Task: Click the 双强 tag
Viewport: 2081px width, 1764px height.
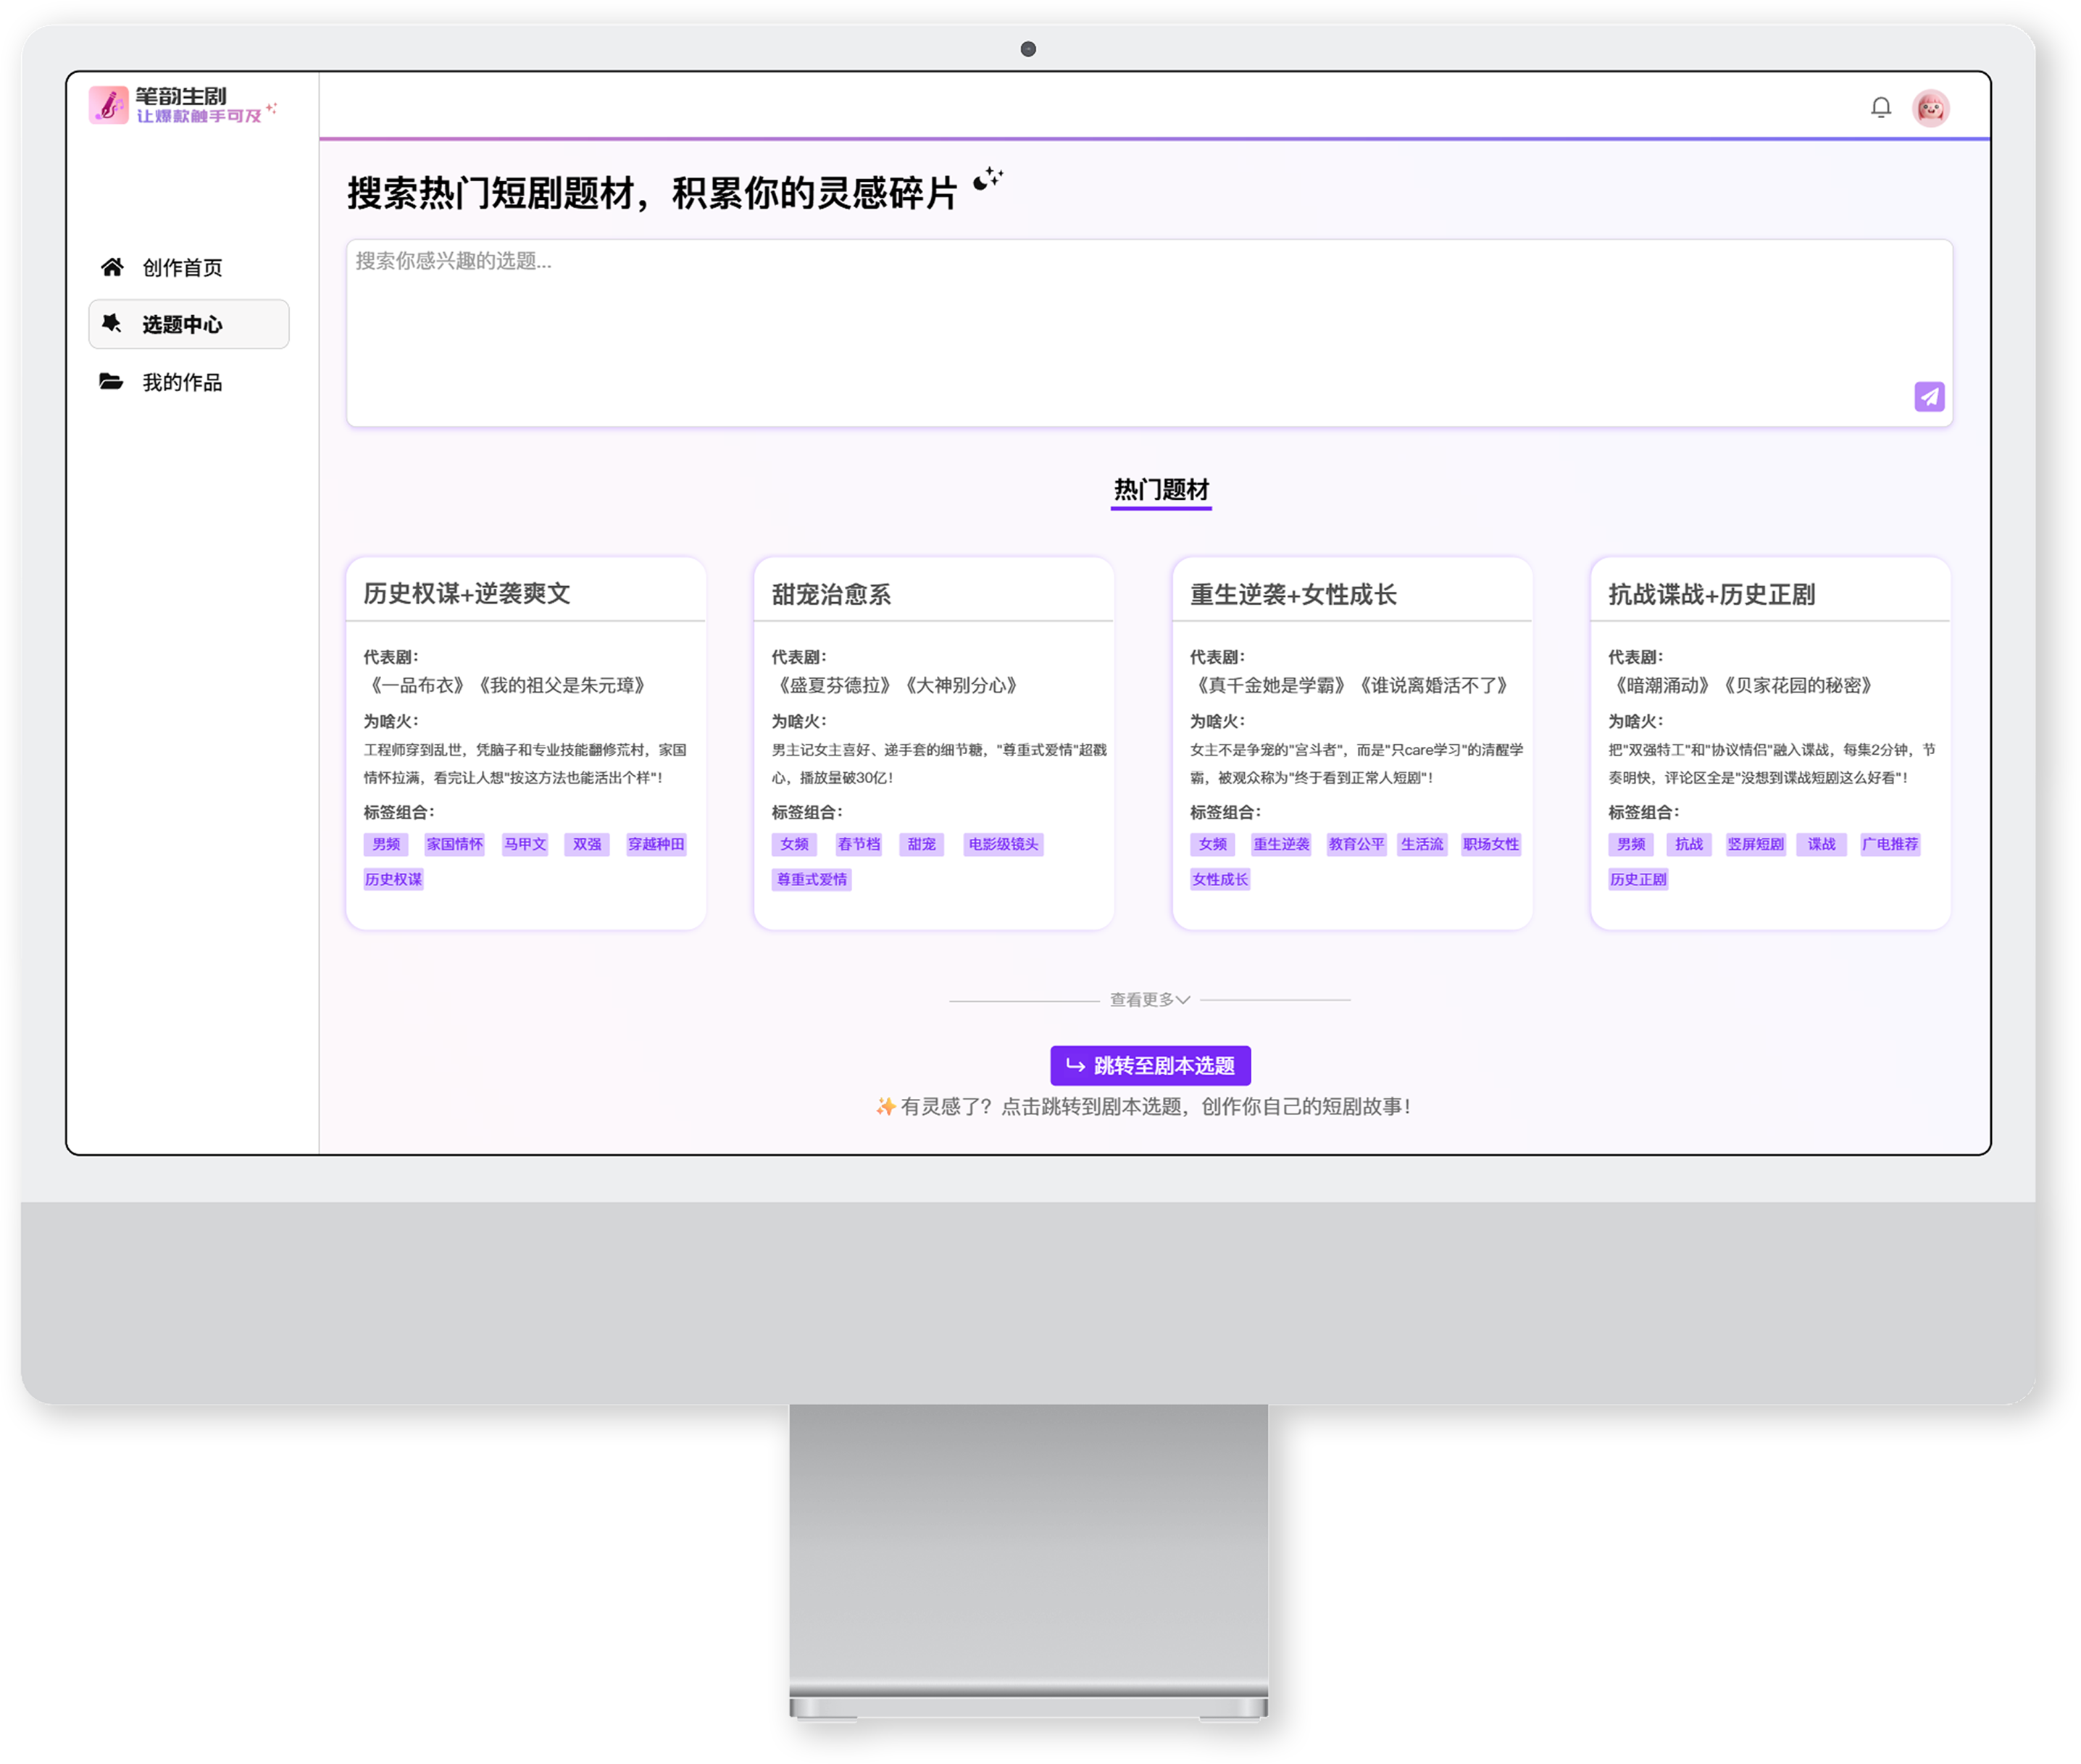Action: pos(587,844)
